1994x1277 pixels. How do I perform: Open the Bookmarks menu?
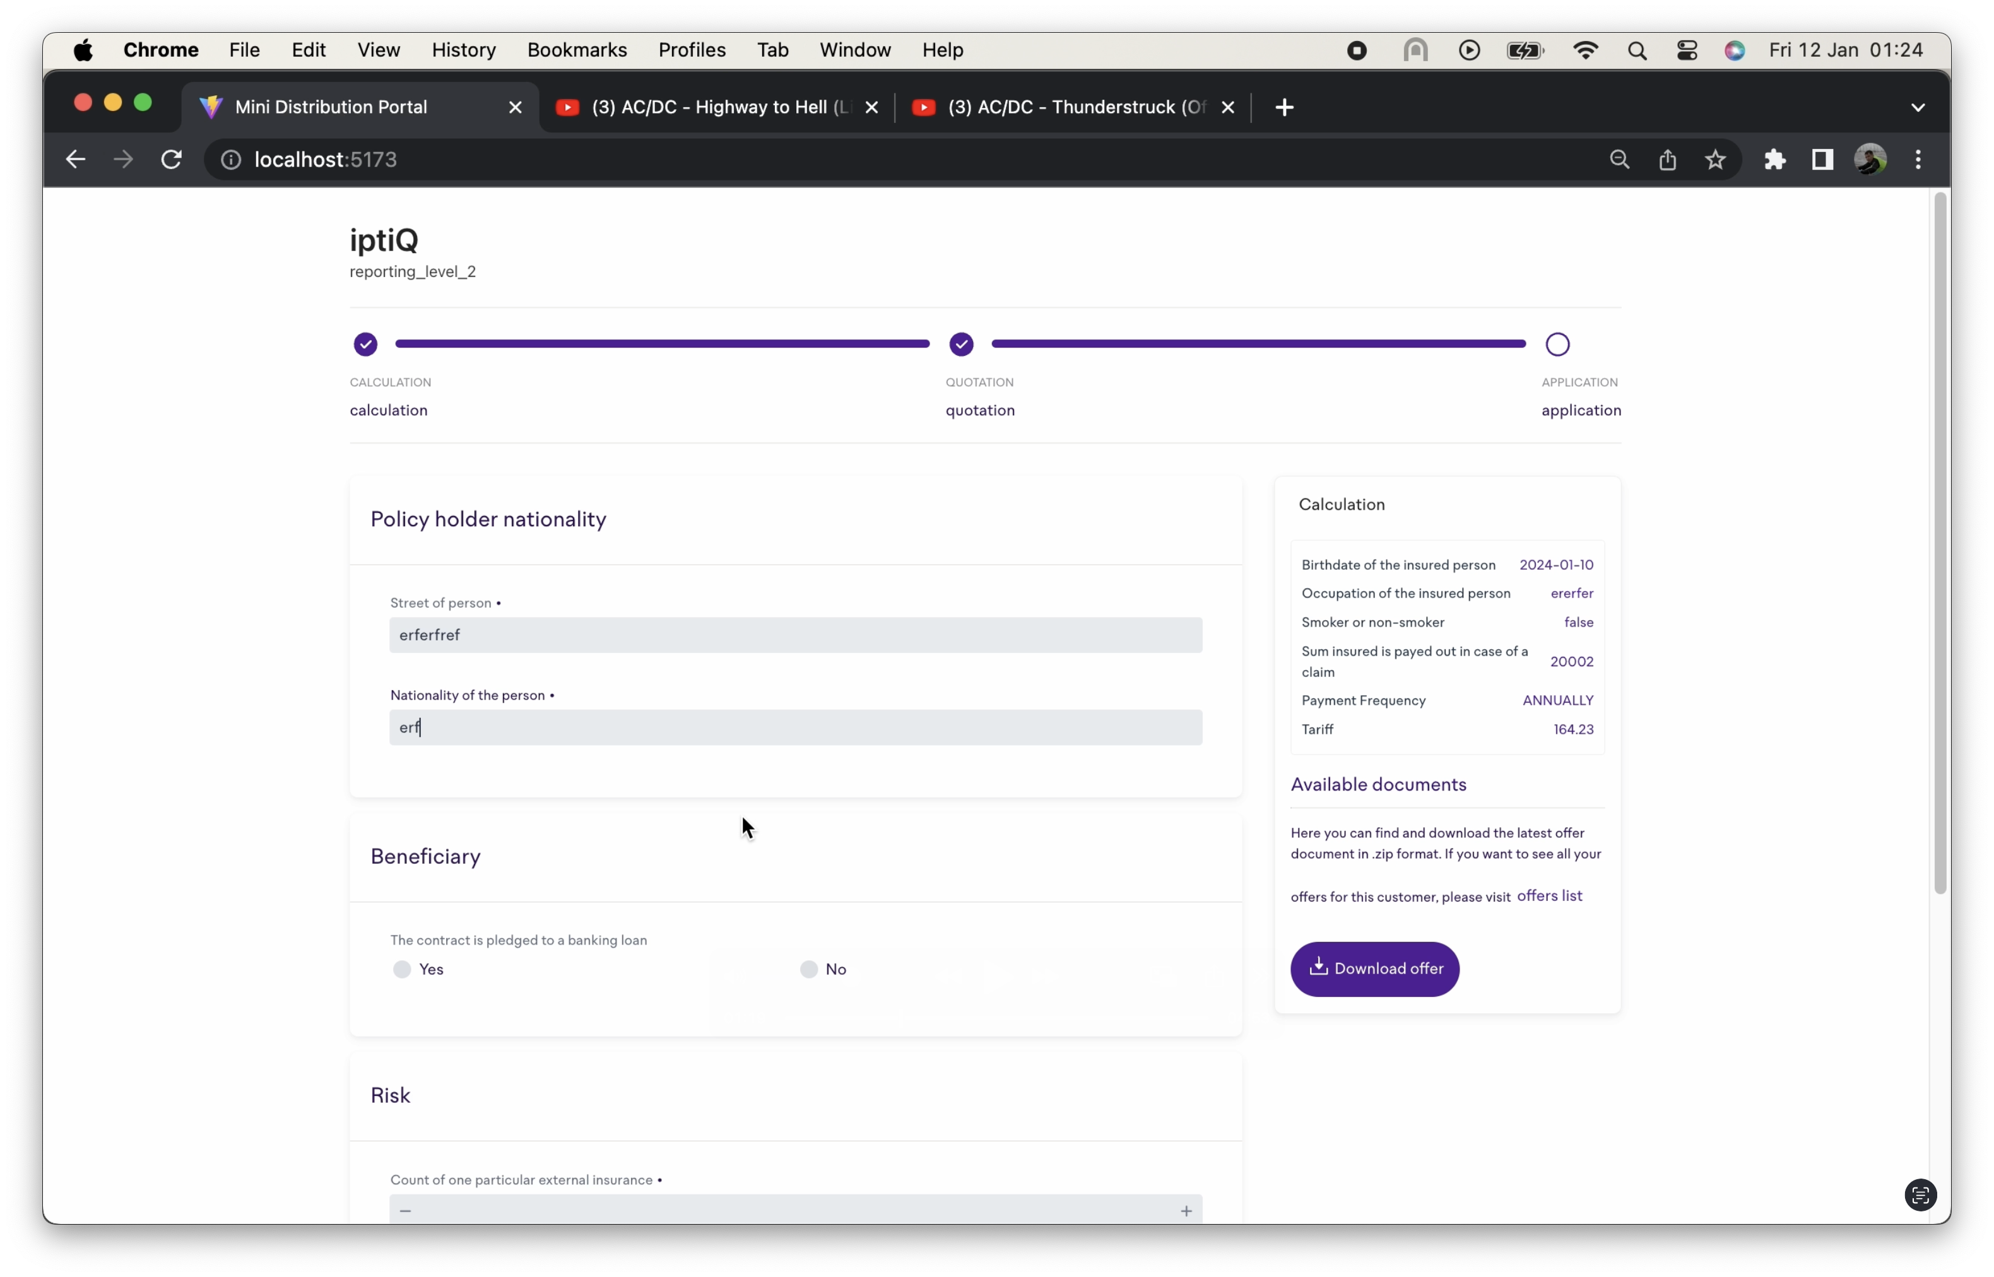pos(576,50)
